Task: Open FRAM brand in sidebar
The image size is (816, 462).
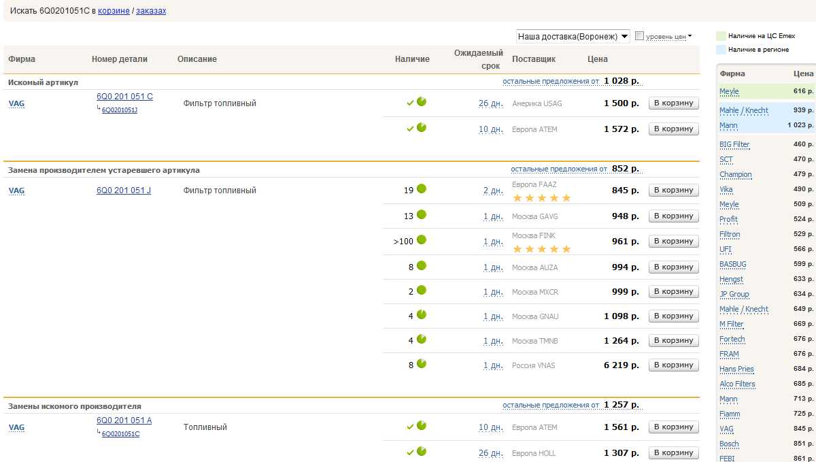Action: [729, 354]
